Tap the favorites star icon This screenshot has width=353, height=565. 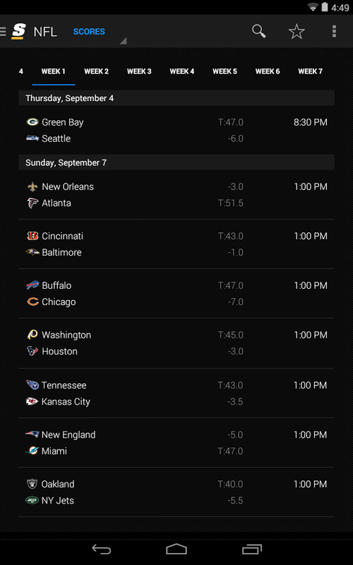coord(297,31)
